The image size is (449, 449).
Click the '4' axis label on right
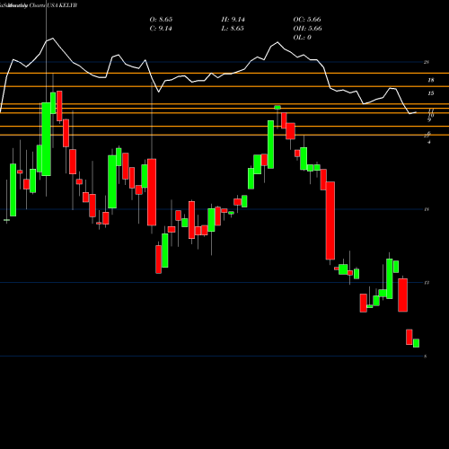[429, 142]
